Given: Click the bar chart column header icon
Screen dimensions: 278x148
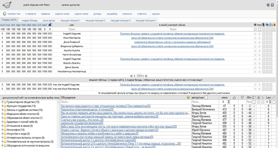Looking at the screenshot, I should (50, 25).
